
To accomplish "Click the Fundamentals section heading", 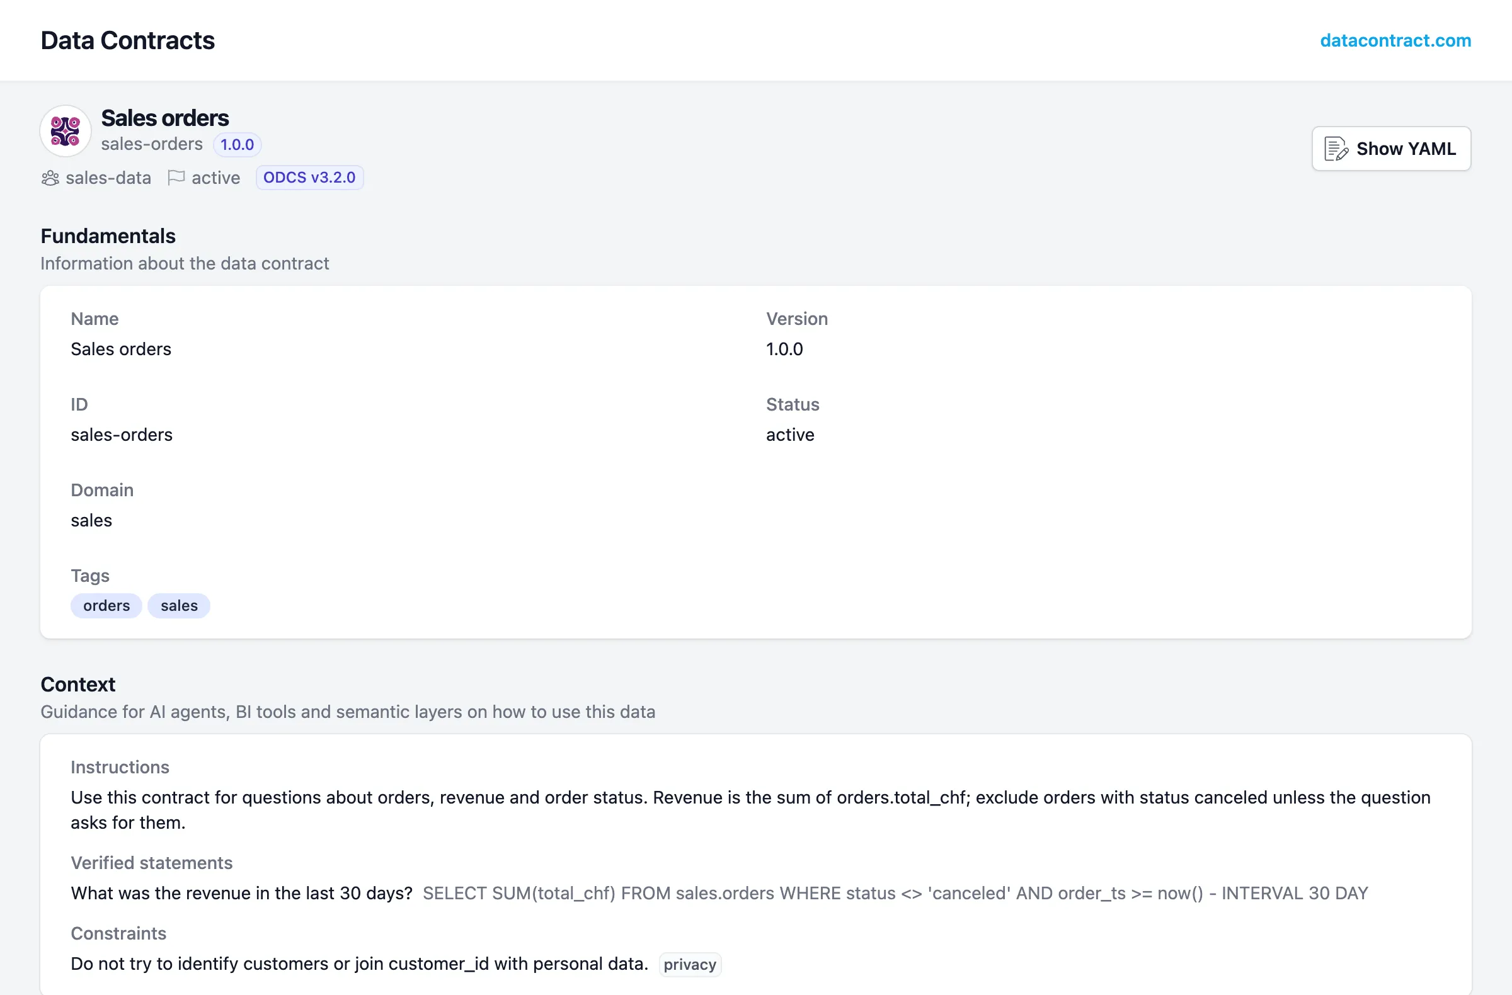I will coord(108,236).
